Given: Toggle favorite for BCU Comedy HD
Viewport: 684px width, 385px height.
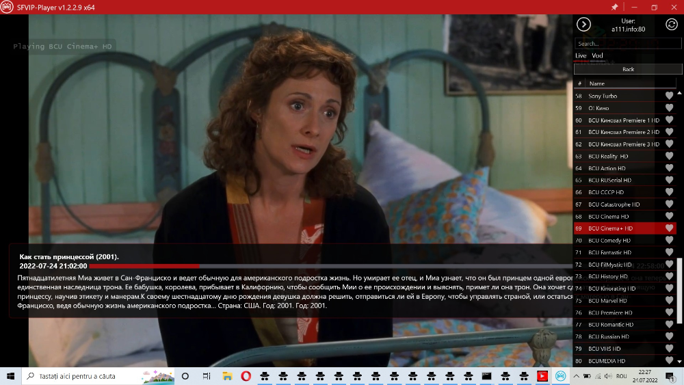Looking at the screenshot, I should tap(669, 240).
